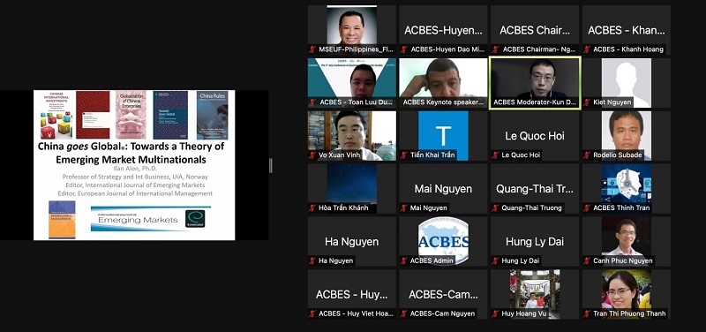Image resolution: width=706 pixels, height=332 pixels.
Task: Click muted mic icon beside ACBES Admin
Action: 403,260
